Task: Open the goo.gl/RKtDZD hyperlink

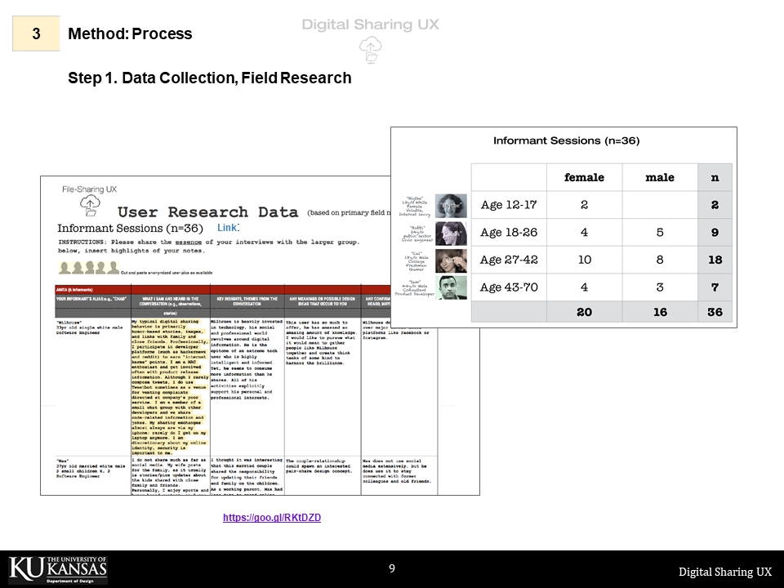Action: pos(272,518)
